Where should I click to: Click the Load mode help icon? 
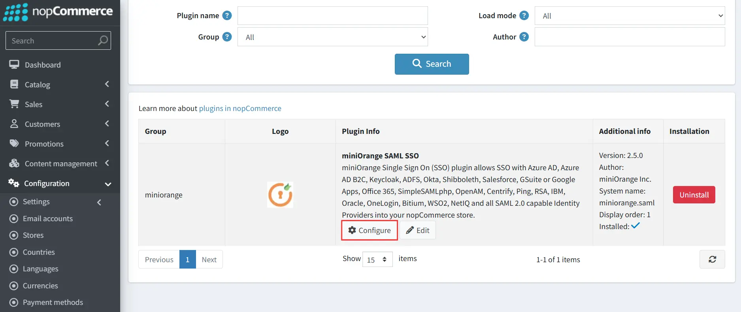(x=524, y=15)
